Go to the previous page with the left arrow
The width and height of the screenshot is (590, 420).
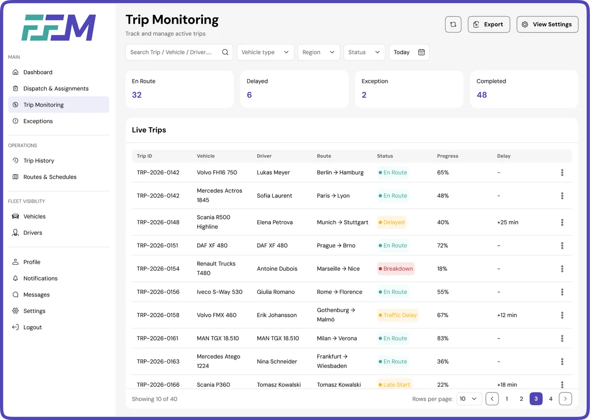click(492, 399)
